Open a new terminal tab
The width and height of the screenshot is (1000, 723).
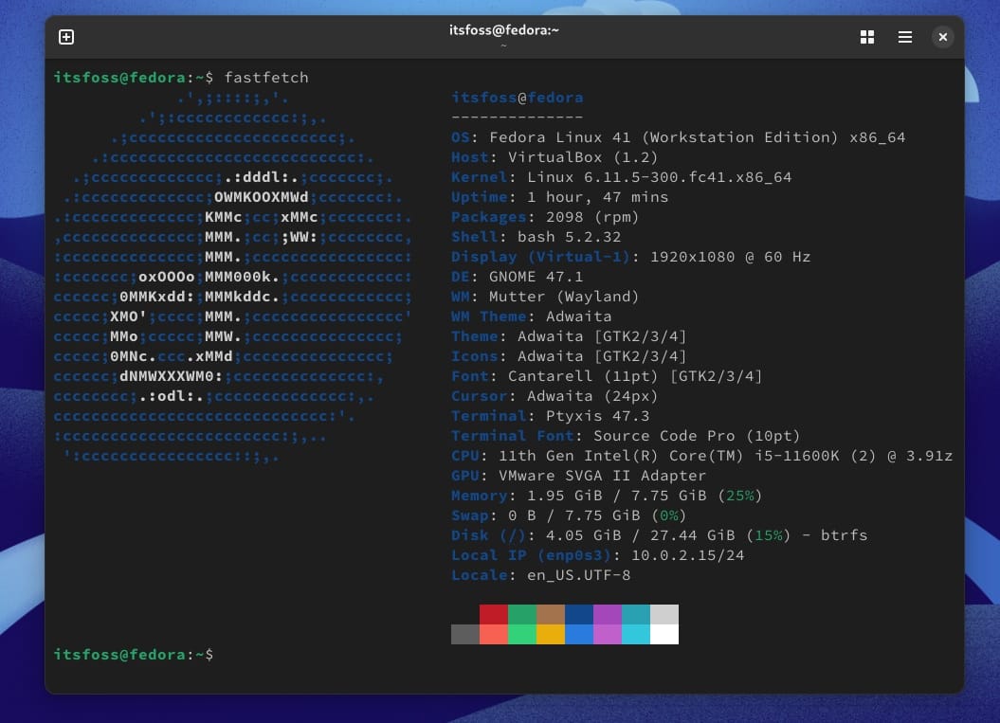pos(66,37)
